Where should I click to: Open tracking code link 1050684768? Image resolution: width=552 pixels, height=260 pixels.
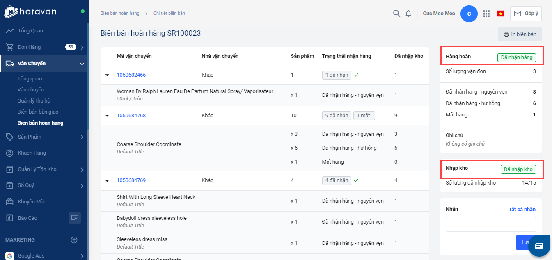[x=131, y=116]
